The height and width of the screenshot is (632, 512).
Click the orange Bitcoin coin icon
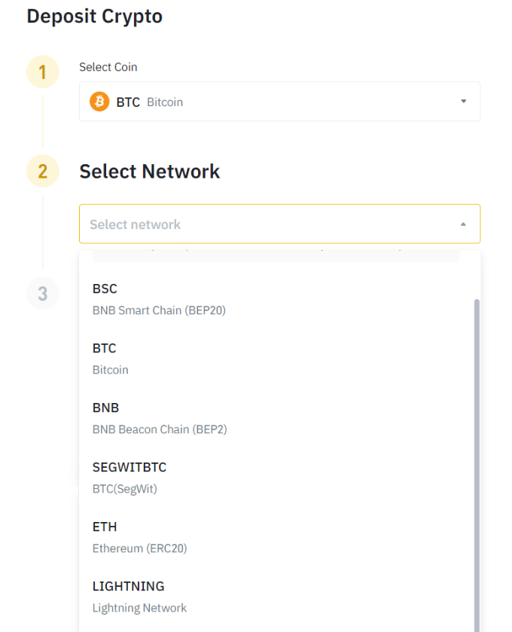click(99, 102)
